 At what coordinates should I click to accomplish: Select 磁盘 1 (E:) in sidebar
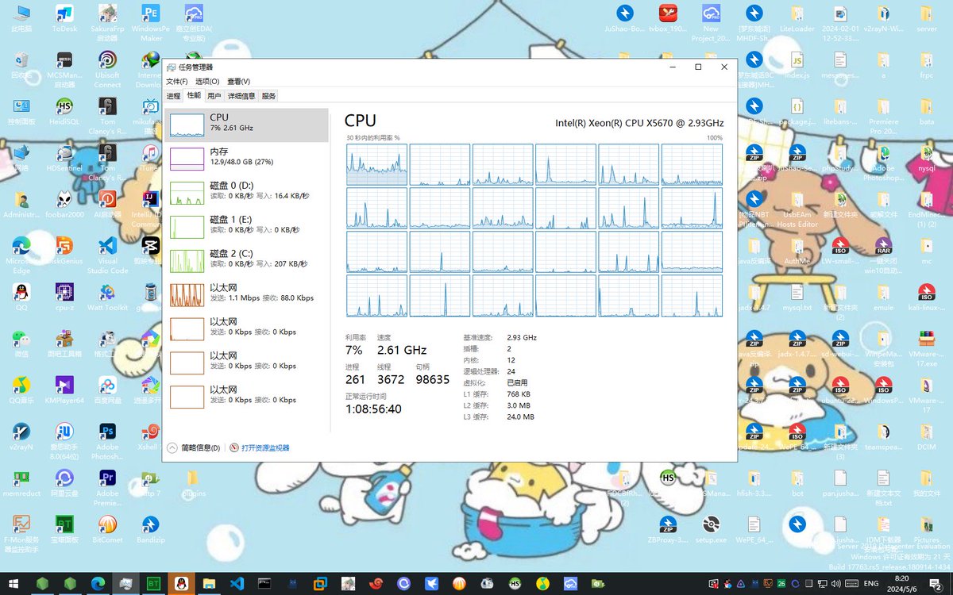246,227
